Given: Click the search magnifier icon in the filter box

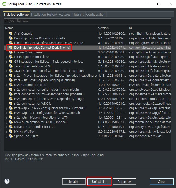Looking at the screenshot, I should [x=6, y=21].
